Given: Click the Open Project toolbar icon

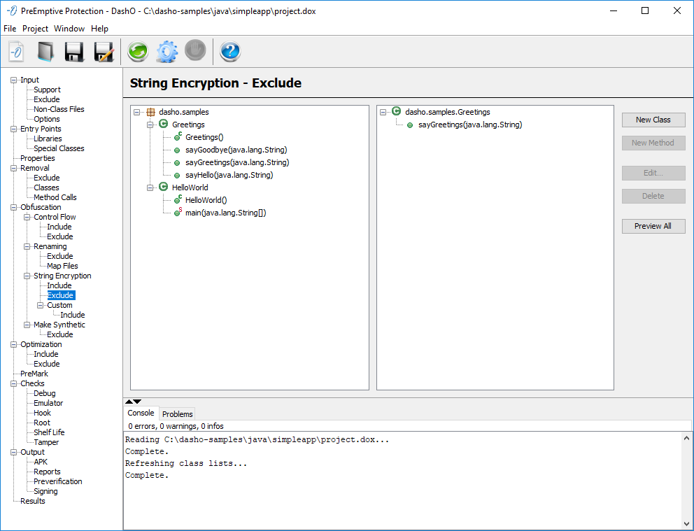Looking at the screenshot, I should pyautogui.click(x=45, y=52).
